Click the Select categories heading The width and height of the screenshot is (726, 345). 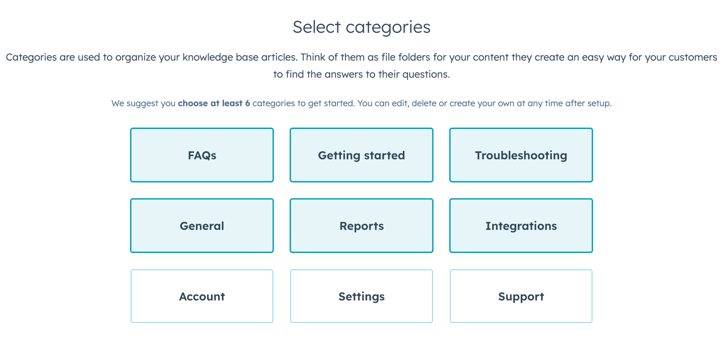point(361,27)
